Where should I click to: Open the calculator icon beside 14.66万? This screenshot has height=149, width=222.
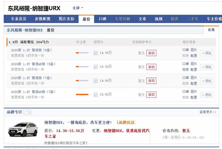[96, 81]
